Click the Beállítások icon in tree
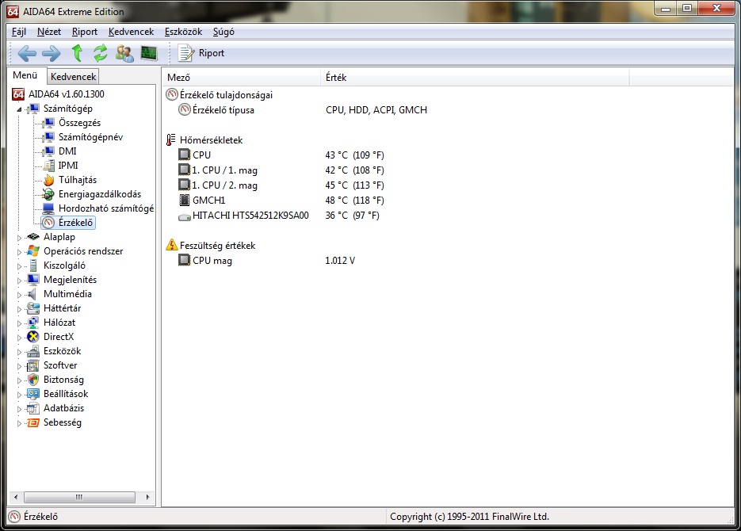Image resolution: width=741 pixels, height=531 pixels. 33,394
